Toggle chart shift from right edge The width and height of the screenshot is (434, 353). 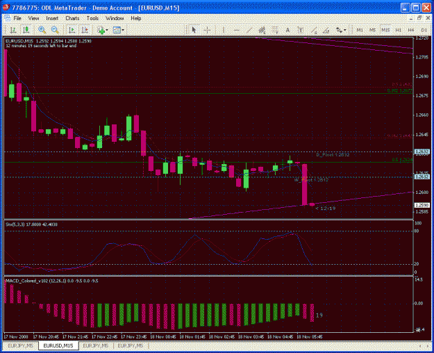[85, 30]
